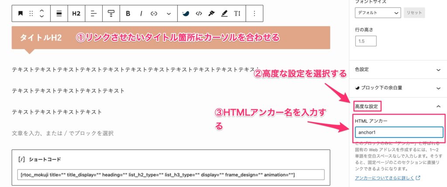The image size is (447, 187).
Task: Click the shortest テキスト paragraph with four repeats
Action: (x=57, y=112)
